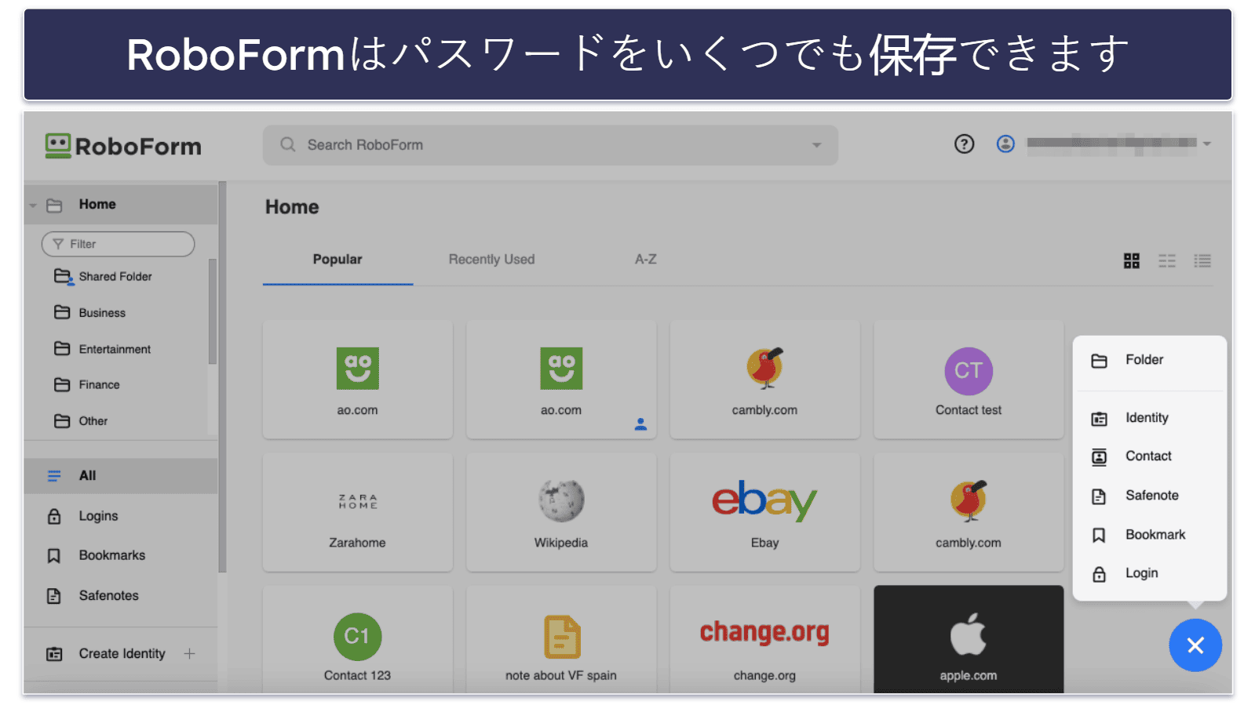The width and height of the screenshot is (1255, 705).
Task: Switch to the Popular tab
Action: (337, 260)
